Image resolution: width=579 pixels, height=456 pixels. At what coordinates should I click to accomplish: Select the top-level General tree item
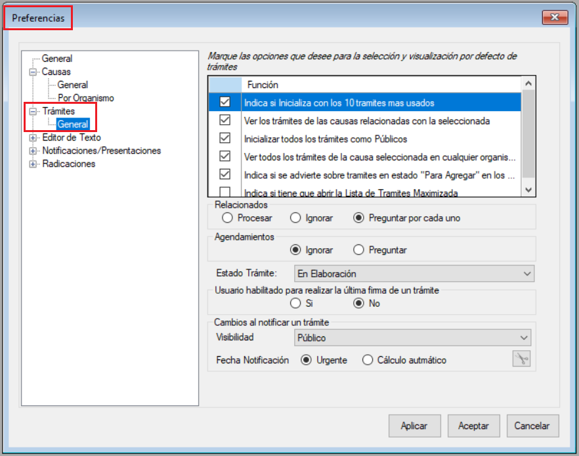click(x=57, y=58)
